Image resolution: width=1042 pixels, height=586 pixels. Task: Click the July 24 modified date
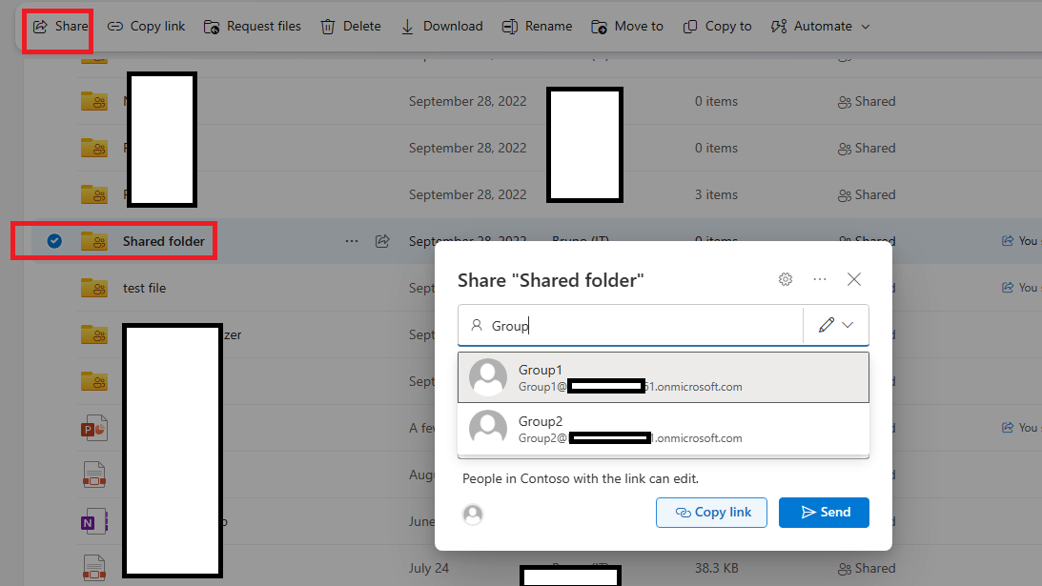[429, 569]
